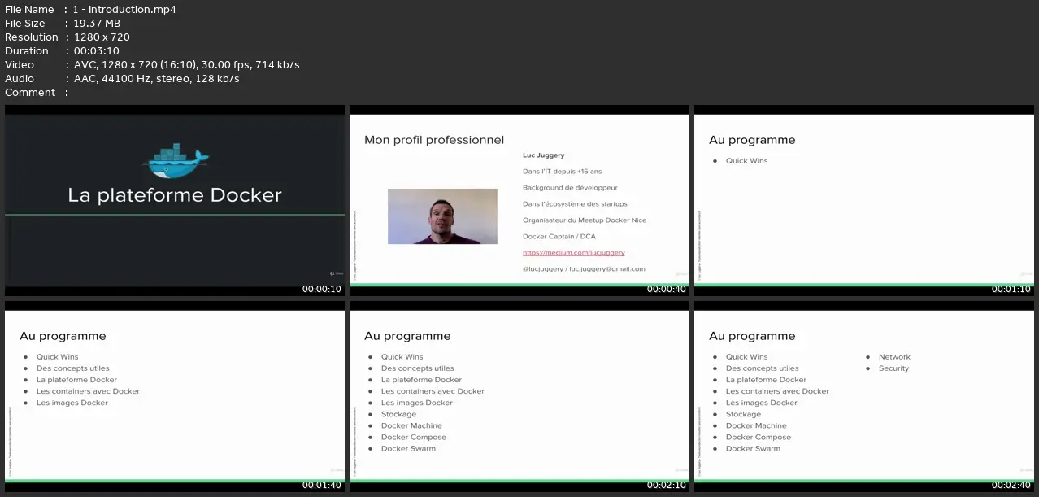Click the video codec line starting 'AVC'

(186, 65)
